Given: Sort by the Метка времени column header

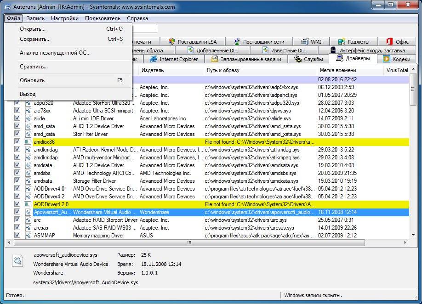Looking at the screenshot, I should point(350,70).
